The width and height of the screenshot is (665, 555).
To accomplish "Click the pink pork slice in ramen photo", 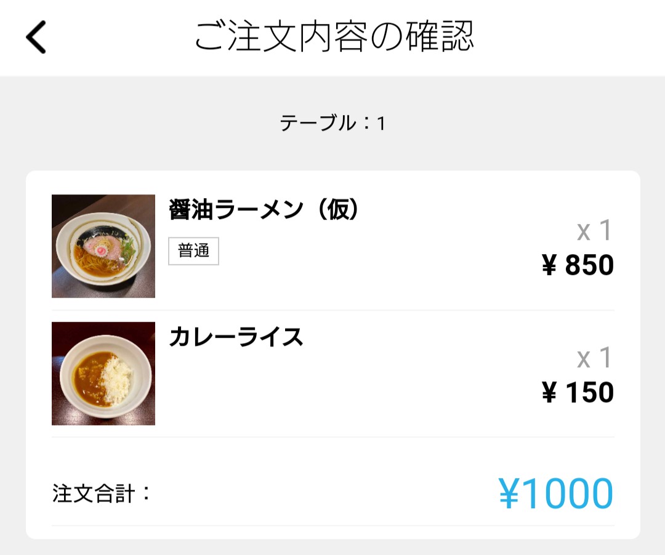I will (99, 248).
